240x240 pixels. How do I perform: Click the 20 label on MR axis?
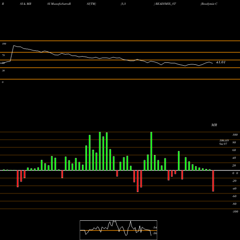point(234,166)
